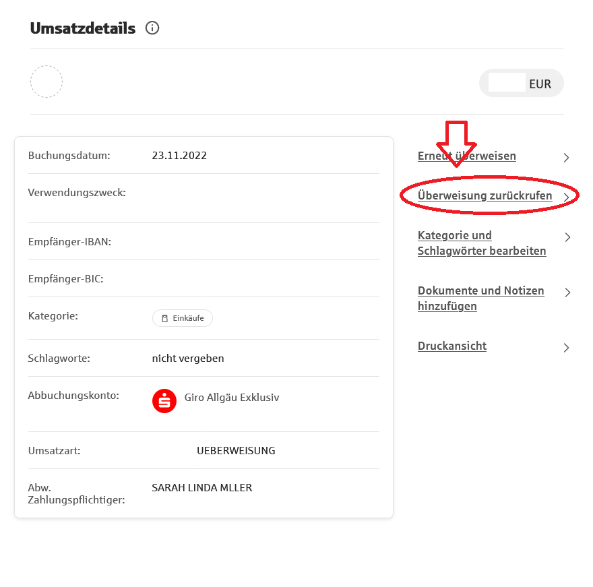Click the Sparkasse logo beside Giro Allgäu Exklusiv
Screen dimensions: 593x587
coord(164,400)
